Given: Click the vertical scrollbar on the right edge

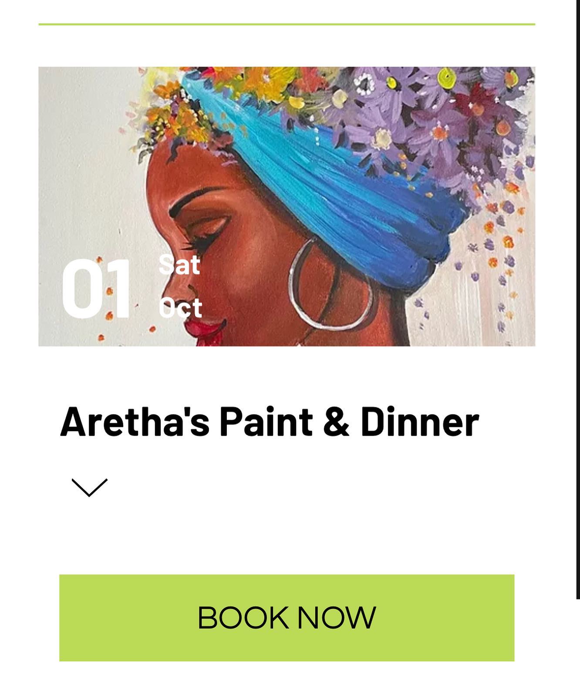Looking at the screenshot, I should (x=578, y=299).
